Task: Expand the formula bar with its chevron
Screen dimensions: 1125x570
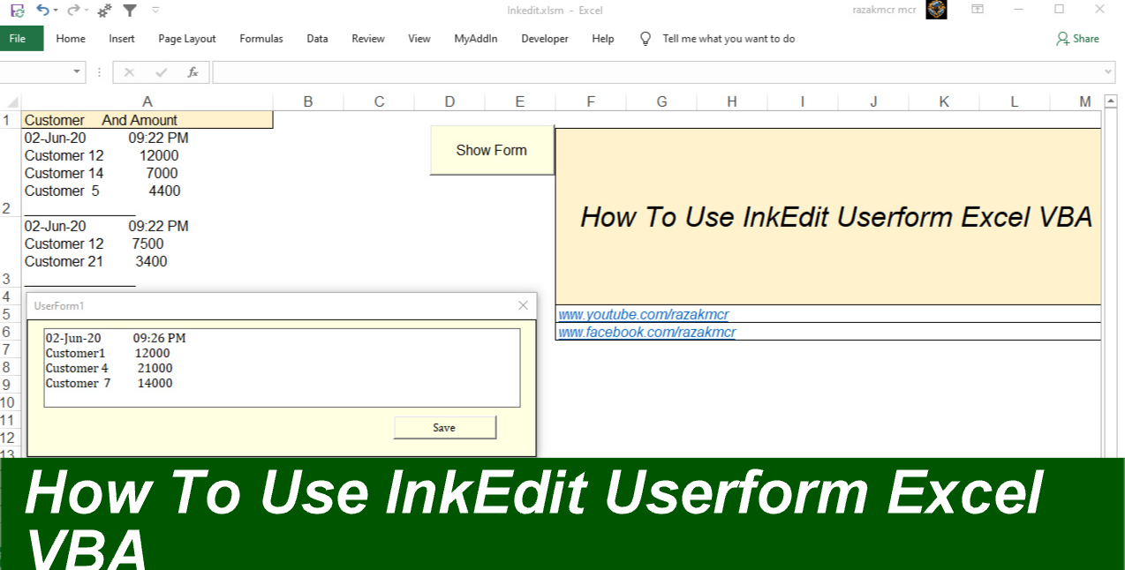Action: (1109, 72)
